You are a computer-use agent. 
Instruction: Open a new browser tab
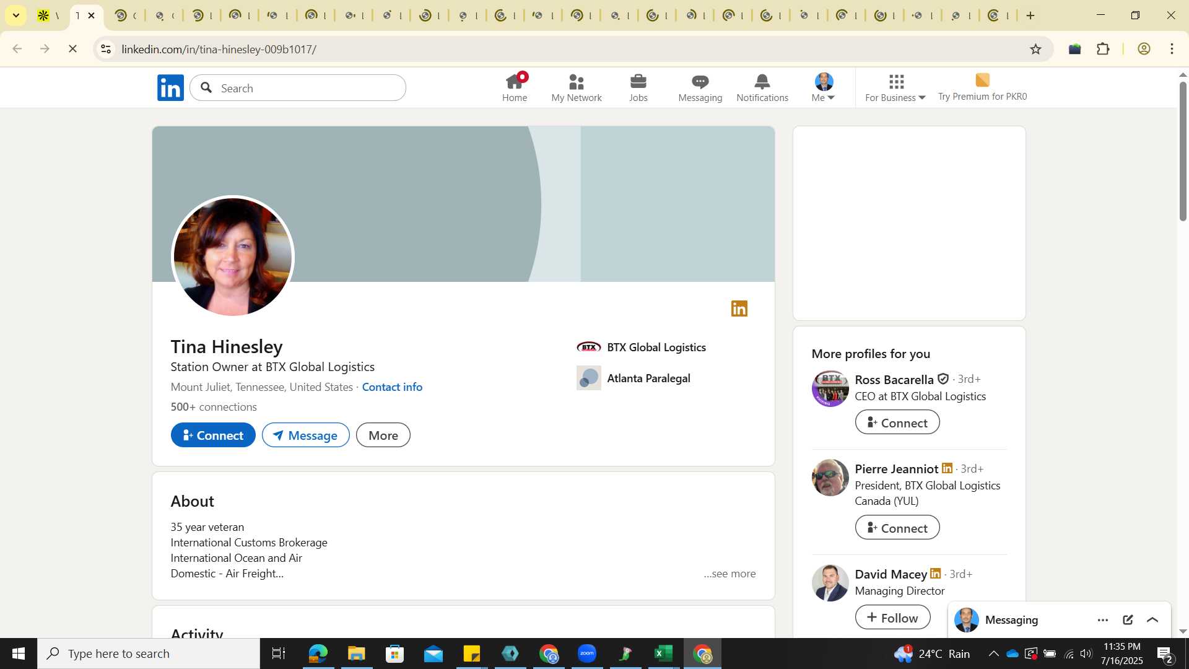tap(1030, 15)
